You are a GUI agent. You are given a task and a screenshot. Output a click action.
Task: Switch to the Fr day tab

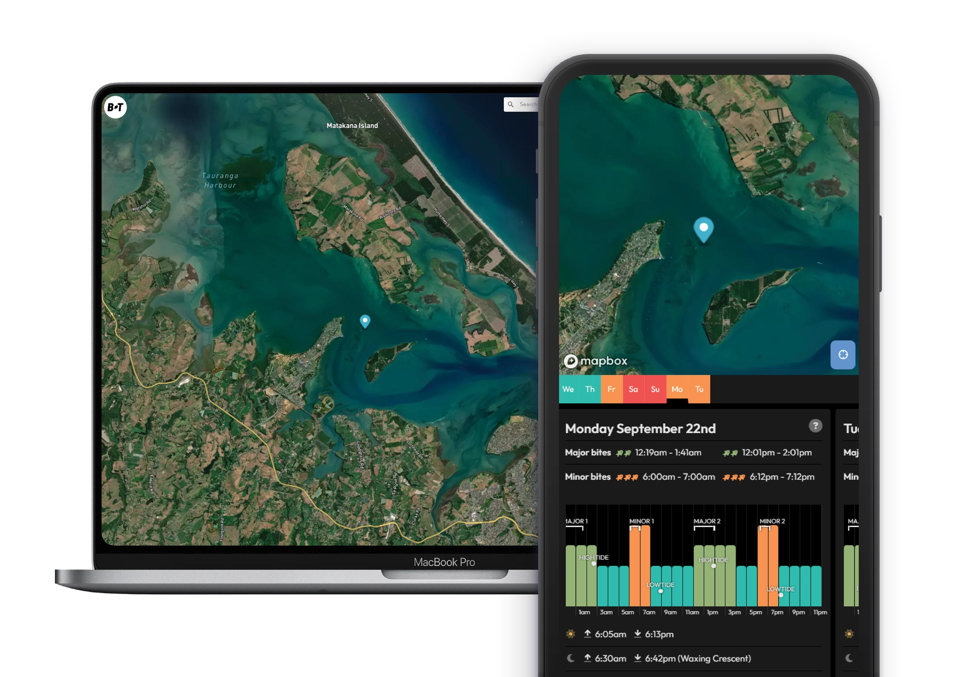pos(612,389)
